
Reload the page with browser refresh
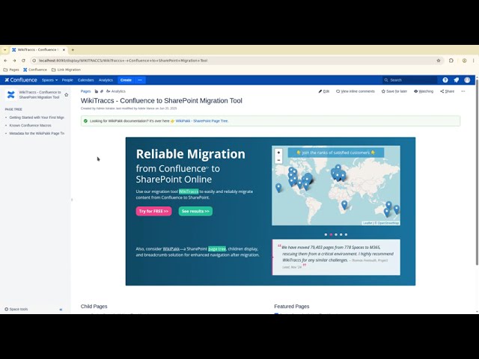tap(23, 61)
